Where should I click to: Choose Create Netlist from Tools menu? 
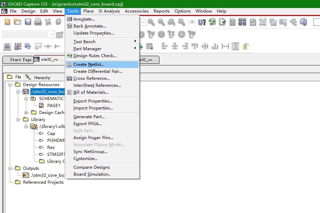click(102, 64)
